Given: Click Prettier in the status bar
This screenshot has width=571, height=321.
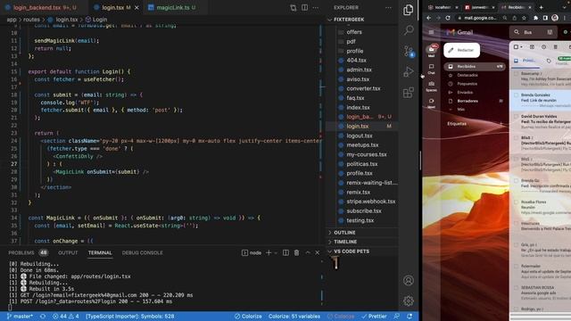Looking at the screenshot, I should coord(374,317).
